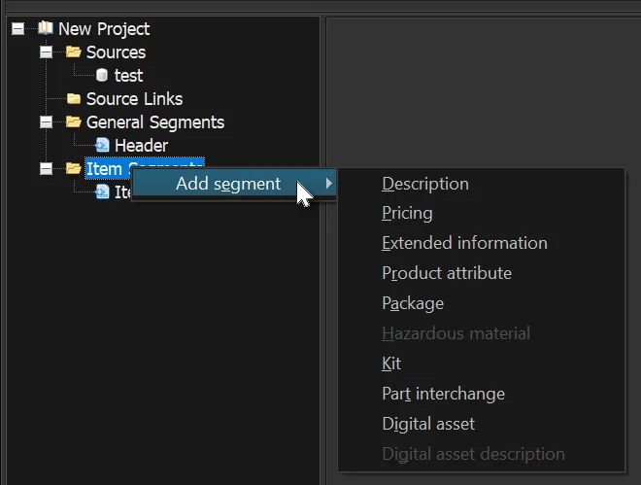Image resolution: width=641 pixels, height=485 pixels.
Task: Select the Header segment label
Action: [x=142, y=146]
